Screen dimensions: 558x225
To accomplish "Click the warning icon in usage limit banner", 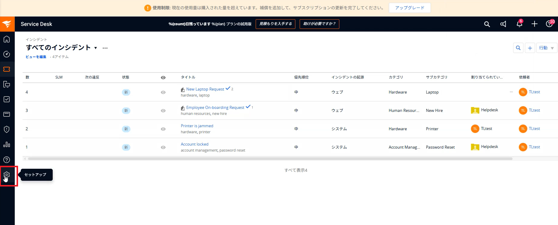I will (x=148, y=8).
